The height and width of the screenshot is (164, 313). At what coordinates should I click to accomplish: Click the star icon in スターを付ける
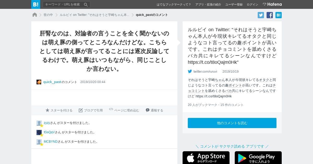47,110
